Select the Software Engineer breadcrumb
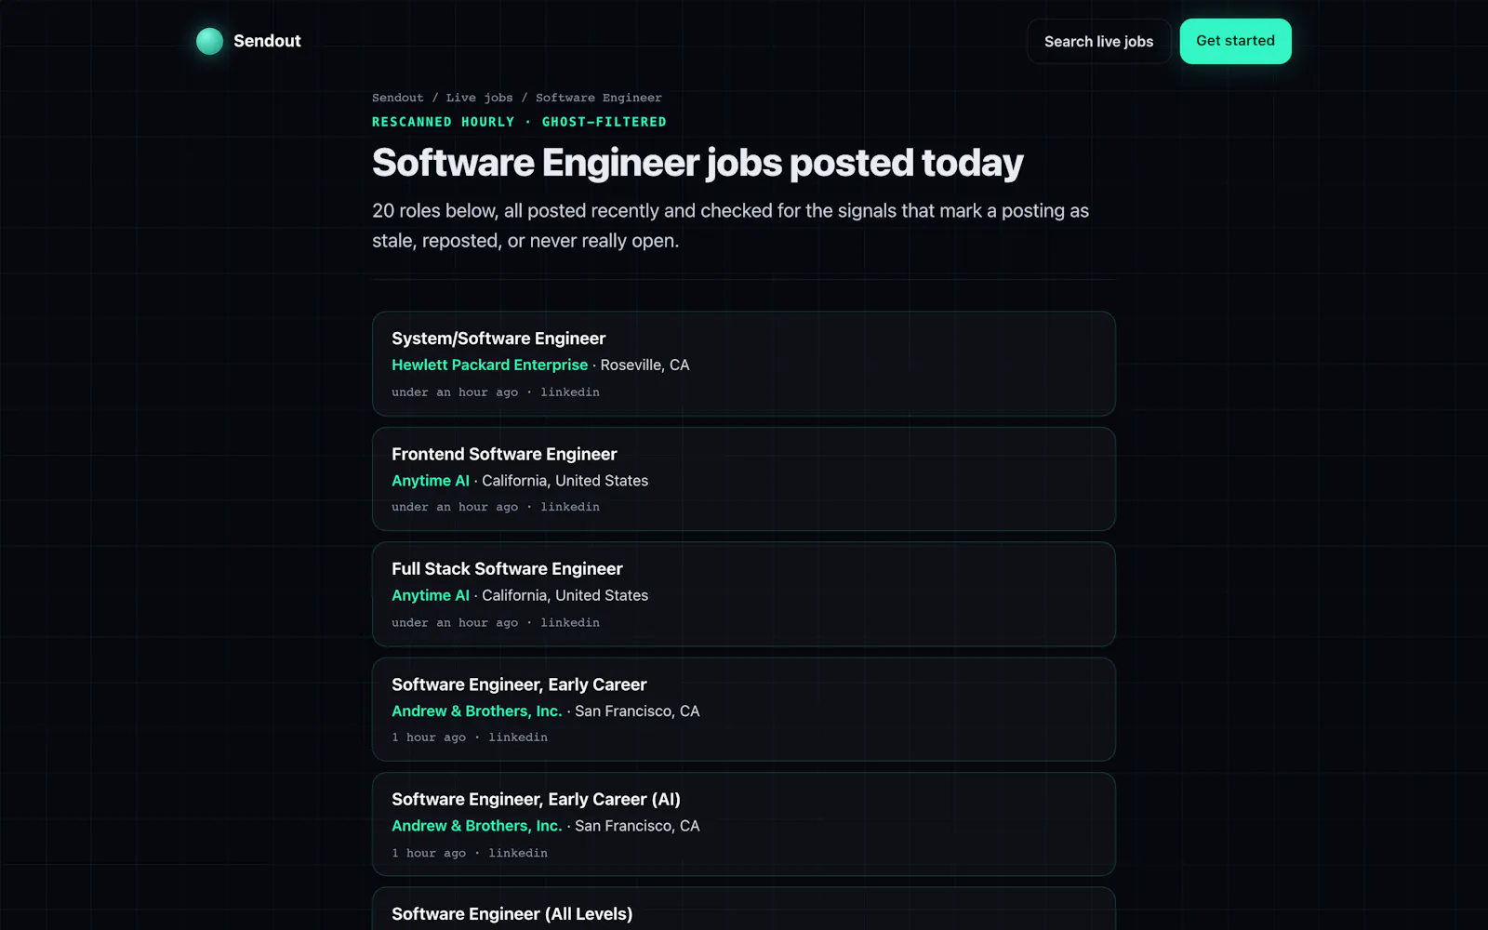Viewport: 1488px width, 930px height. click(x=598, y=98)
